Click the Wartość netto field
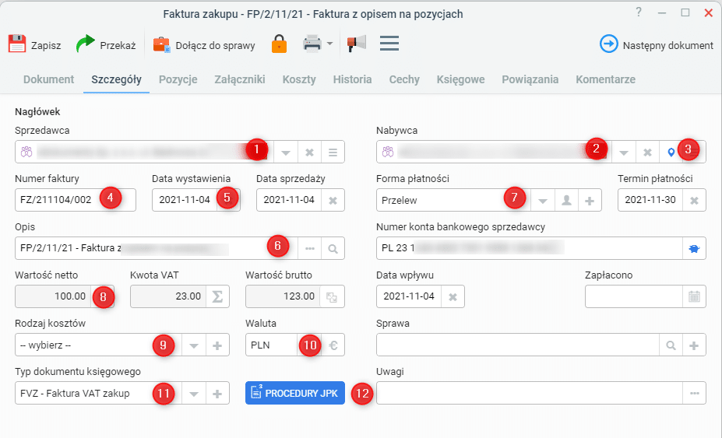Image resolution: width=722 pixels, height=438 pixels. 53,296
